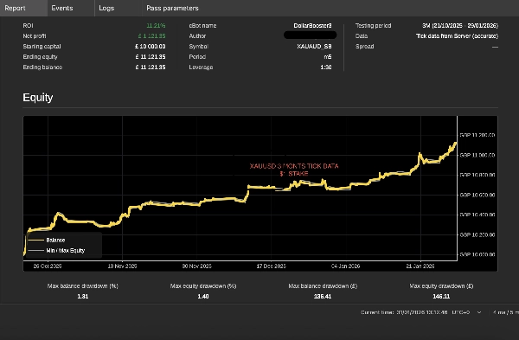
Task: Click the redacted Author field
Action: tap(311, 35)
